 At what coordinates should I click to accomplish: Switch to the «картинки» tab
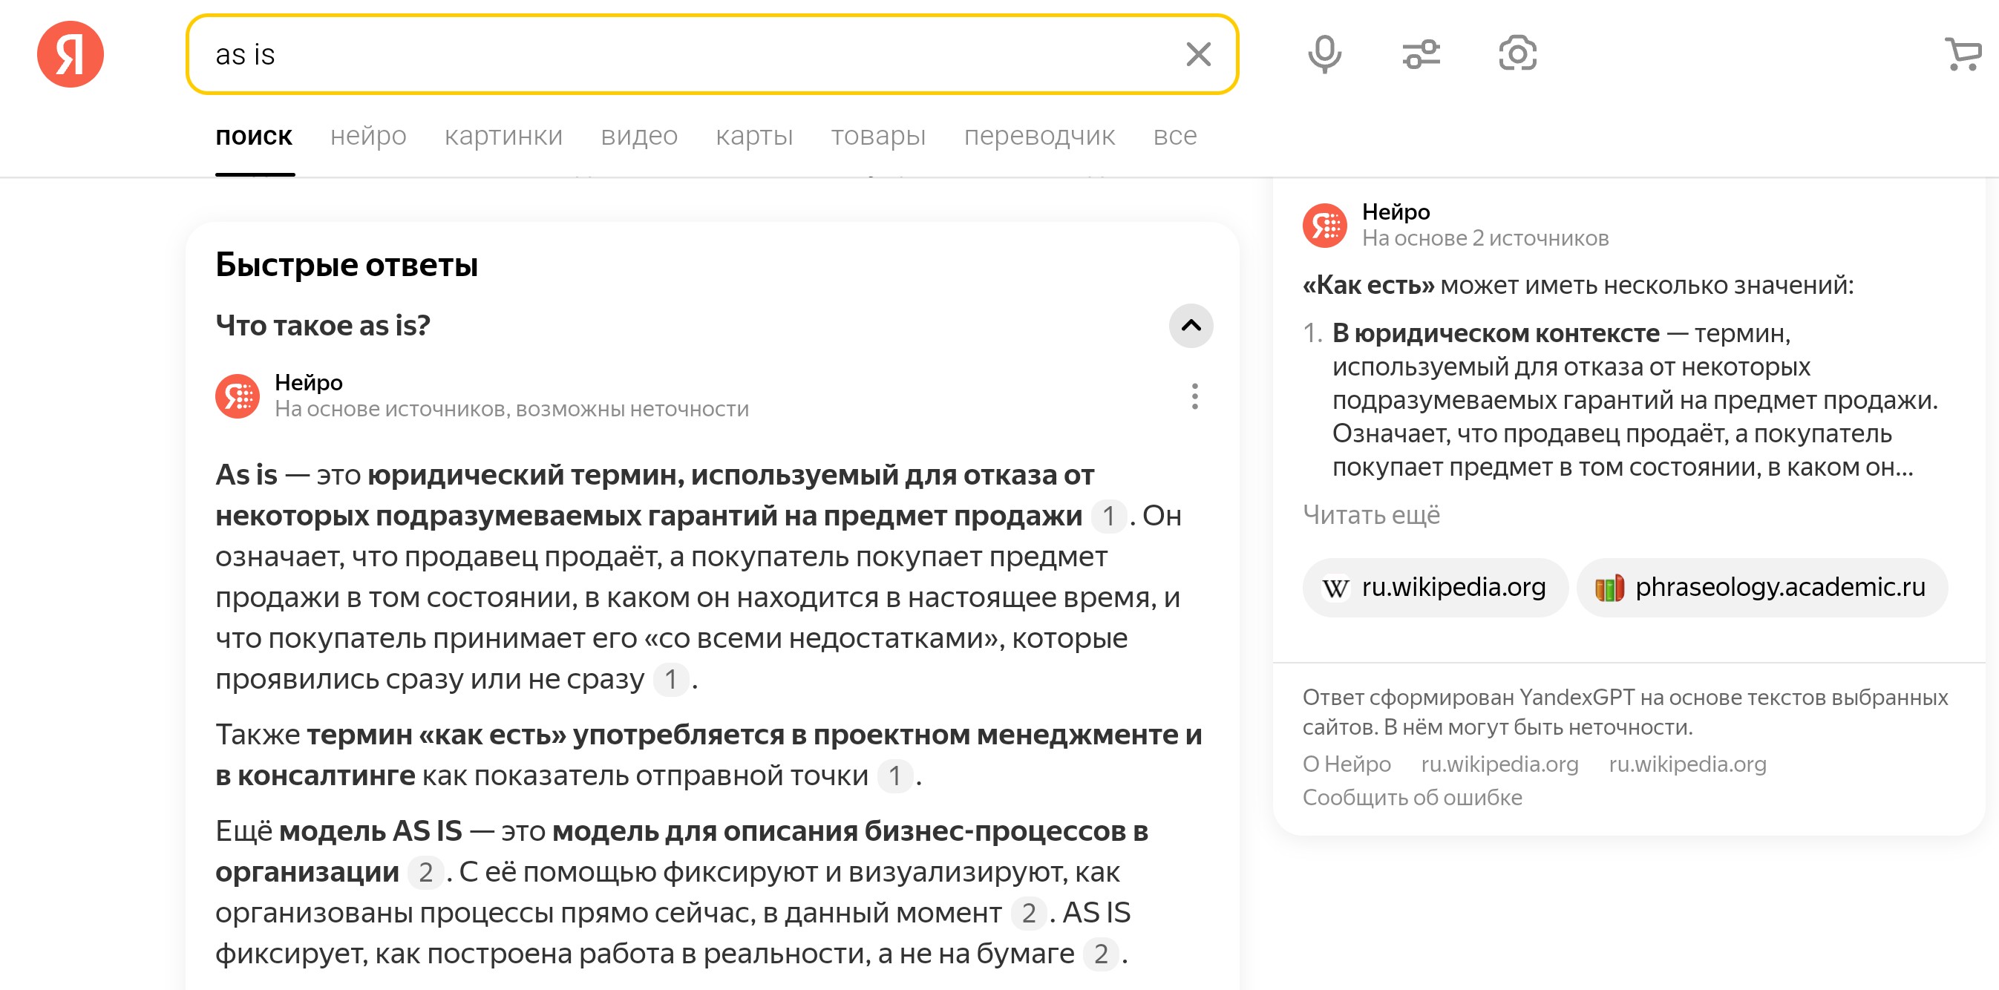(x=503, y=136)
